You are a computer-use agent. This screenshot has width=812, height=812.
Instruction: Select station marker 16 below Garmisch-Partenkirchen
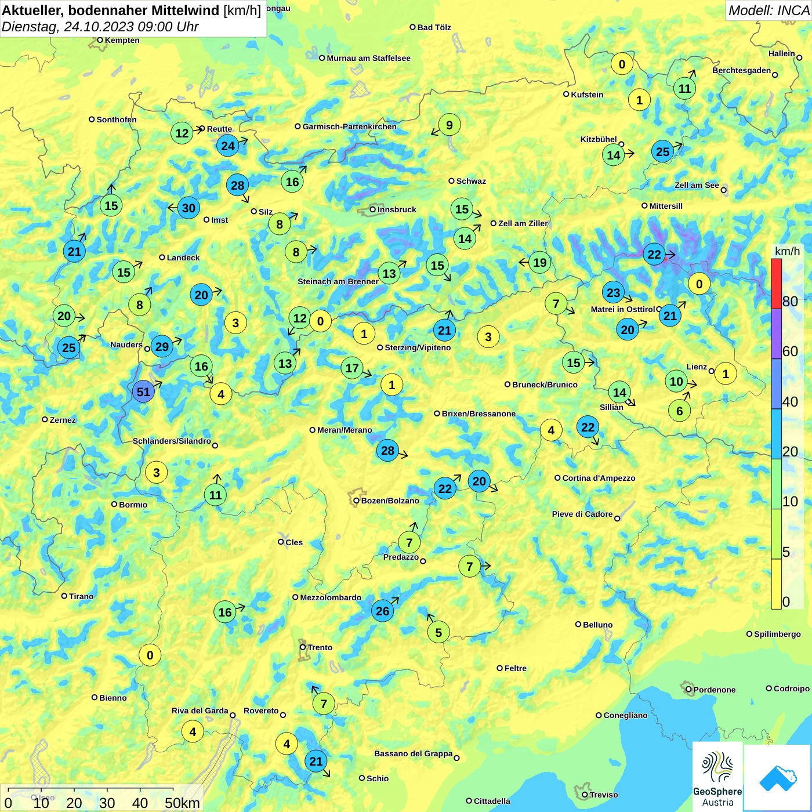292,182
